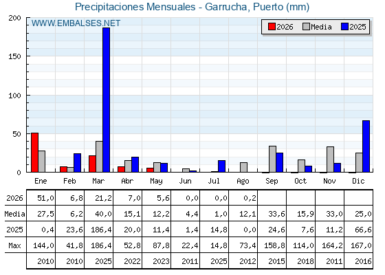Click the year 2016 in bottom row

pyautogui.click(x=363, y=261)
